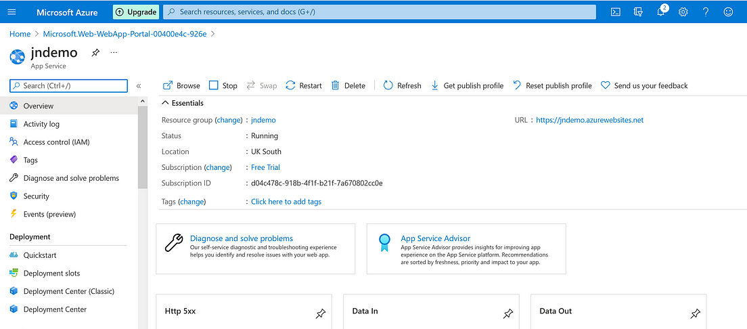This screenshot has height=329, width=747.
Task: Click the greyed Swap command
Action: point(262,86)
